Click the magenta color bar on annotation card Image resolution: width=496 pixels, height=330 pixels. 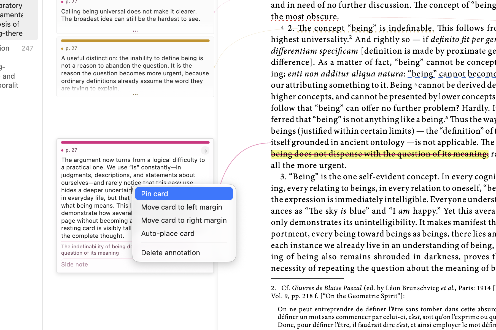tap(135, 142)
